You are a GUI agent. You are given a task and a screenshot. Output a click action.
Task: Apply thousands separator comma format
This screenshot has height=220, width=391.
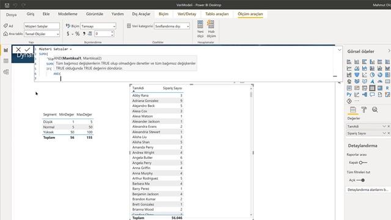click(84, 34)
